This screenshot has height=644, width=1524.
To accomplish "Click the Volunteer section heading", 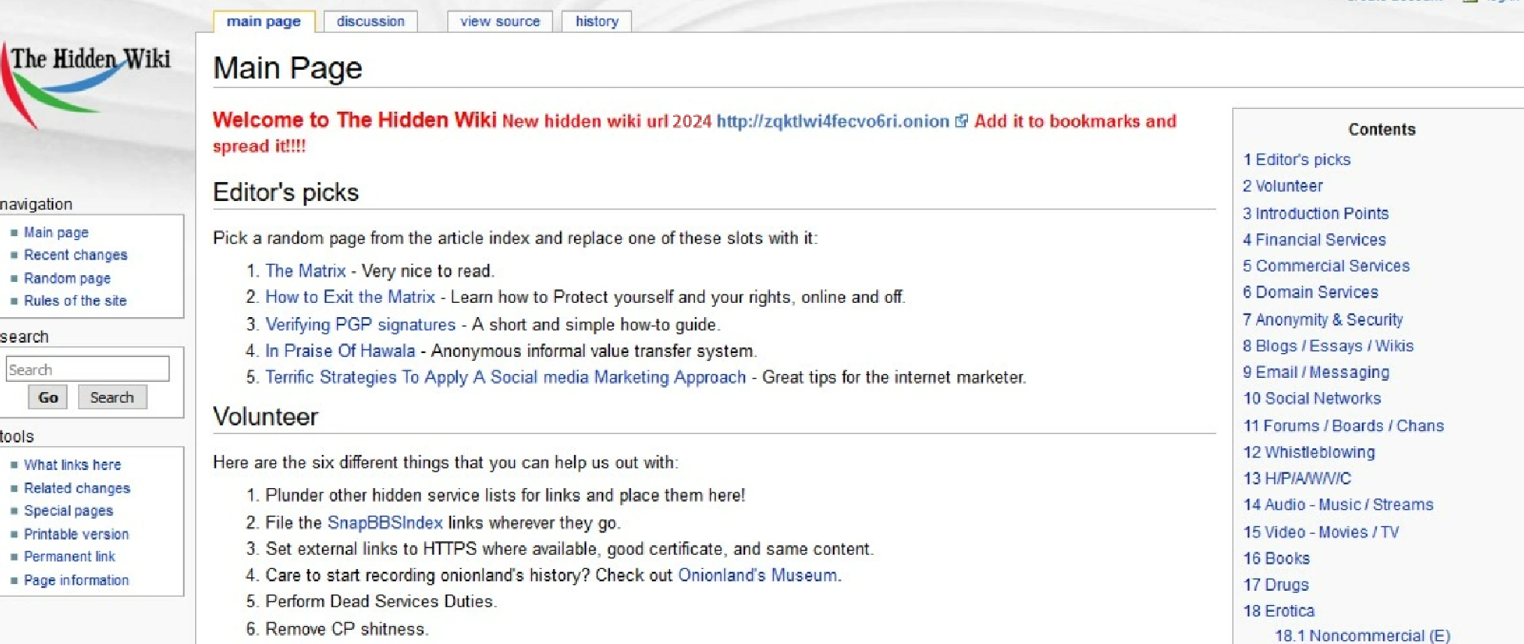I will 266,417.
